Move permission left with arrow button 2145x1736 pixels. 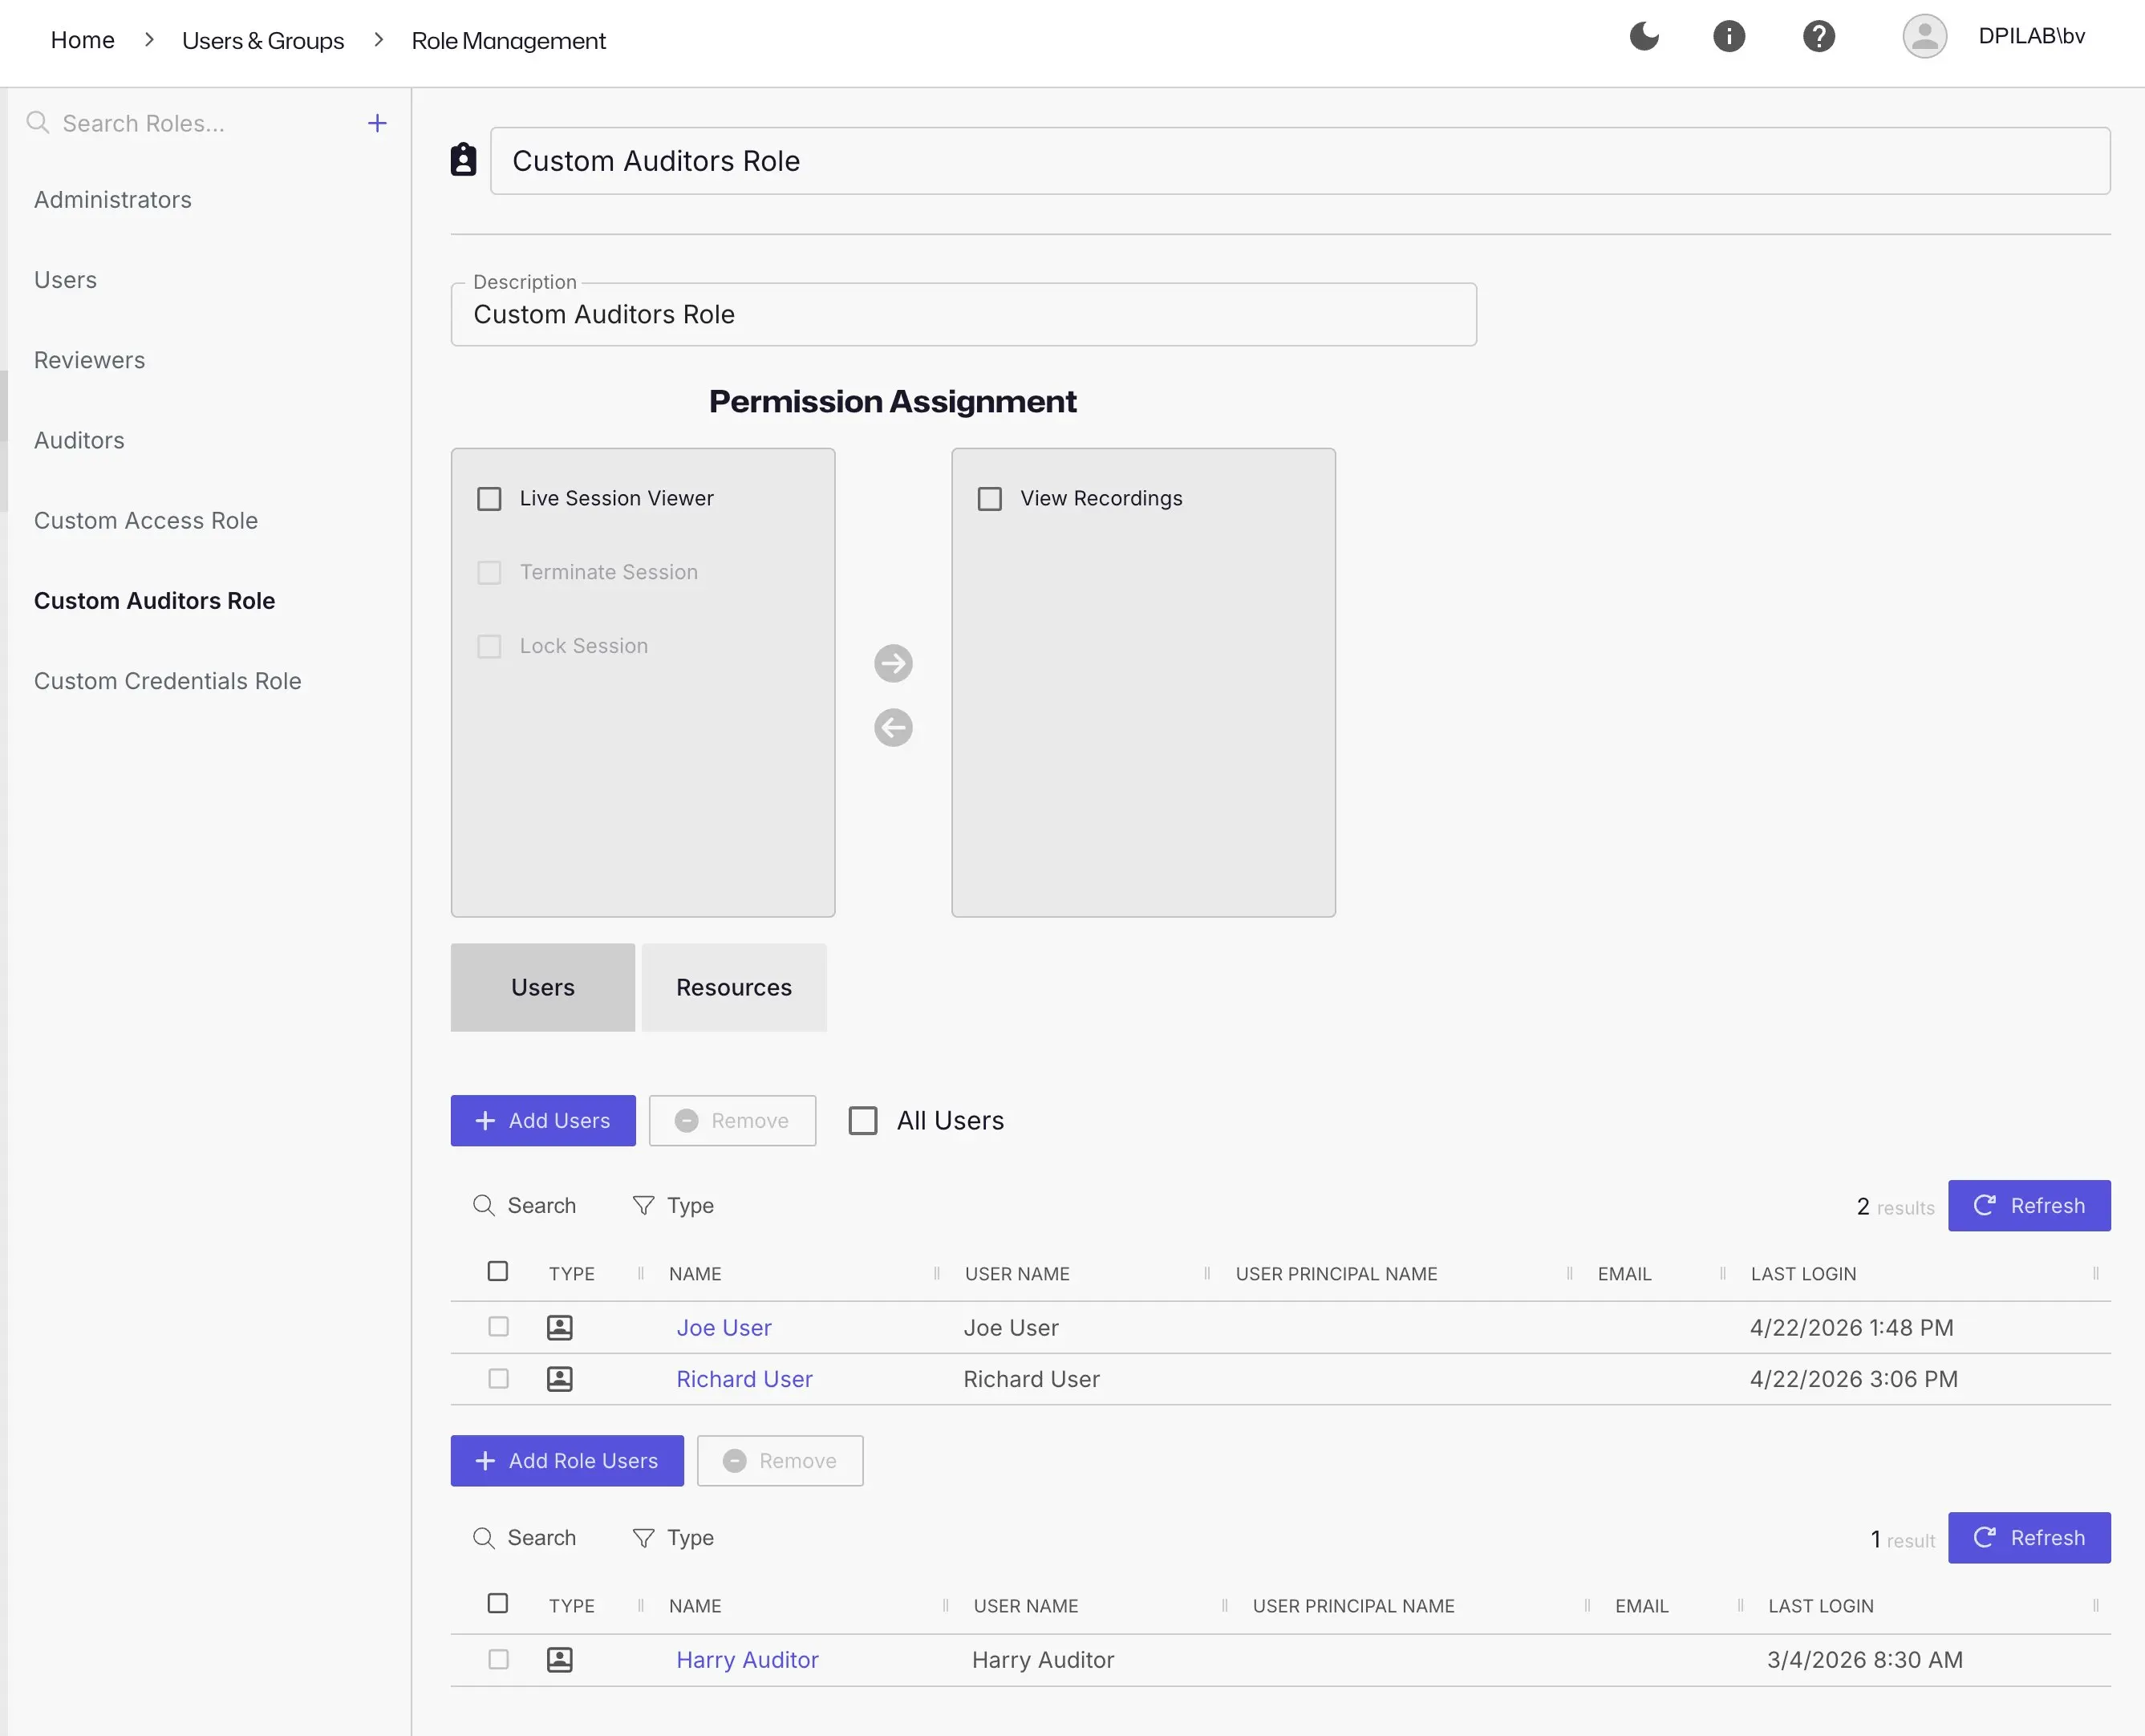click(x=893, y=727)
